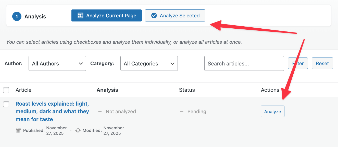Click the page icon in Analyze Current Page
The height and width of the screenshot is (147, 338).
tap(81, 16)
